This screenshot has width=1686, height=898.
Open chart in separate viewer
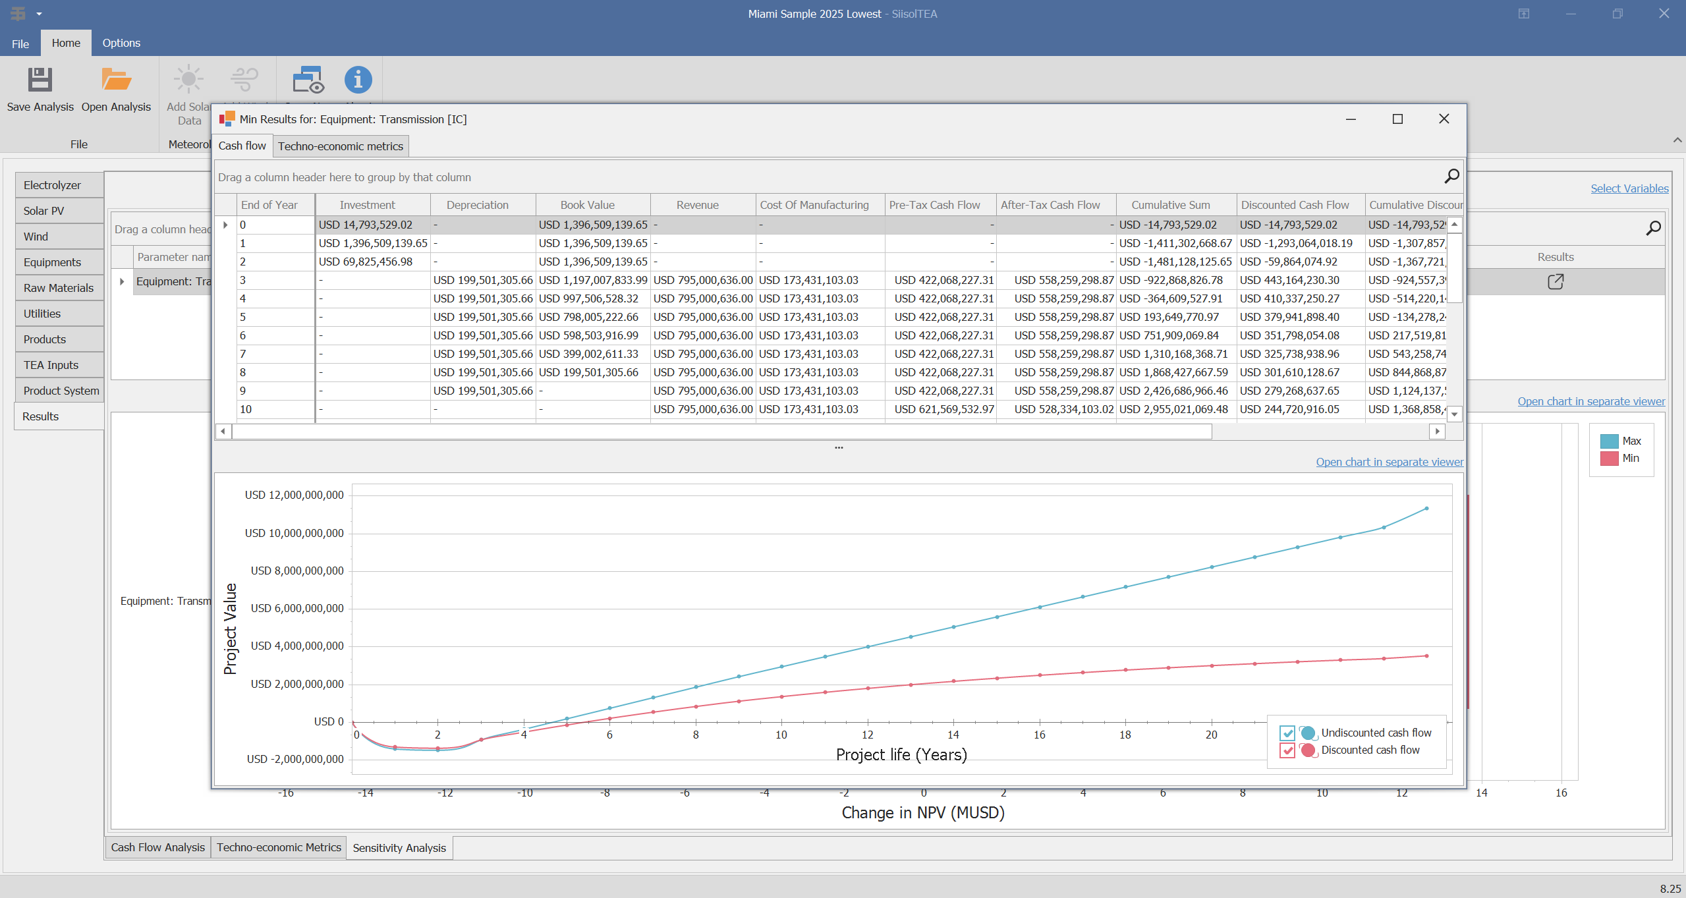tap(1389, 461)
